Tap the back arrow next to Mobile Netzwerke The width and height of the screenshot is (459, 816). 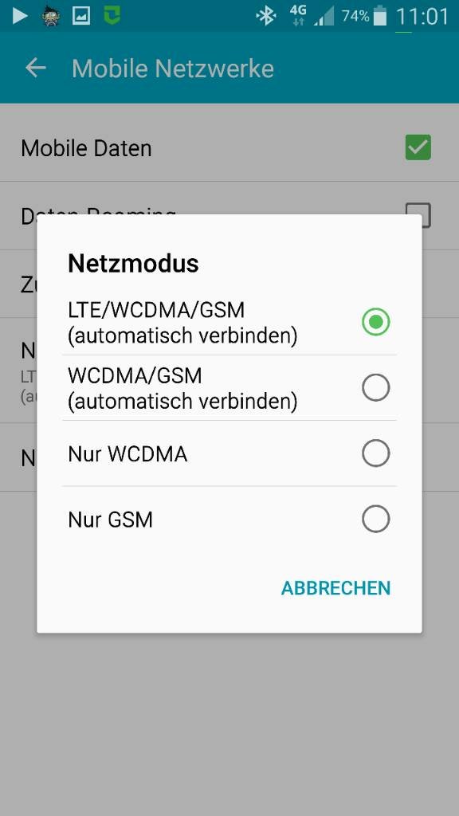pyautogui.click(x=35, y=69)
